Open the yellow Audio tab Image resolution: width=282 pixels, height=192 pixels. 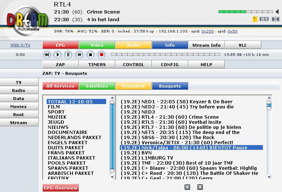point(134,45)
